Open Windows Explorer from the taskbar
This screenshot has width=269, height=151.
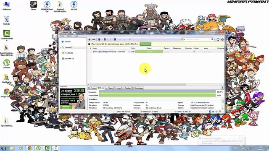tap(12, 148)
